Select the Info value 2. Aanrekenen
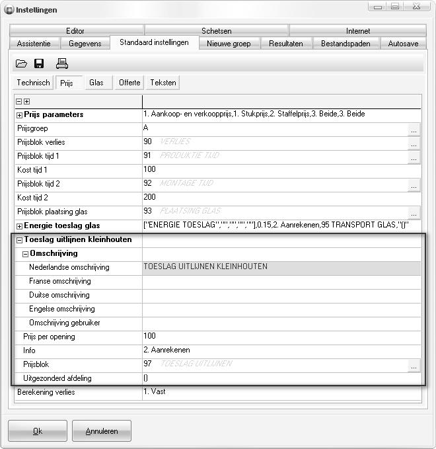This screenshot has width=436, height=449. (x=281, y=351)
